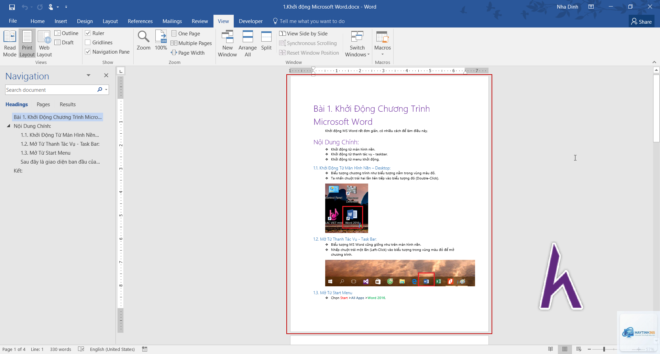
Task: Open the Zoom dialog magnifier
Action: pos(143,41)
